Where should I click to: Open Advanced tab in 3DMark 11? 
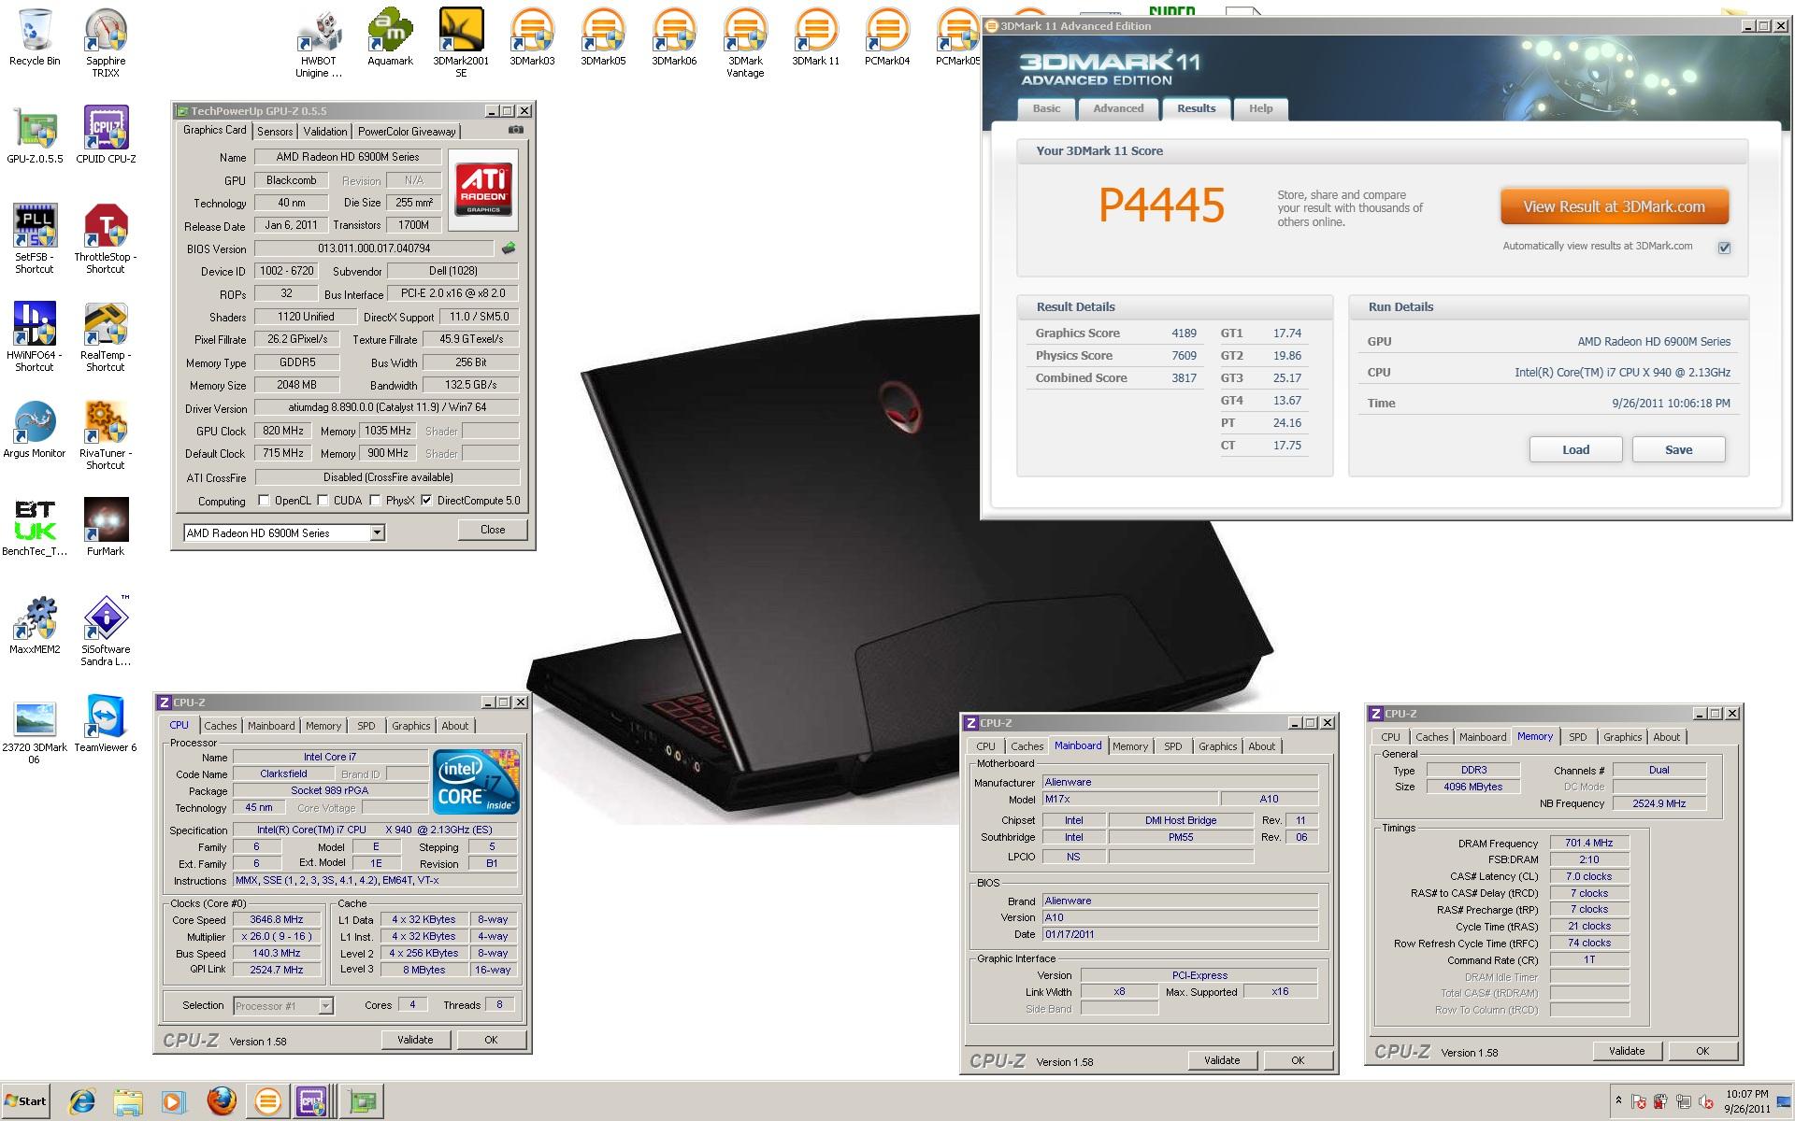point(1118,109)
